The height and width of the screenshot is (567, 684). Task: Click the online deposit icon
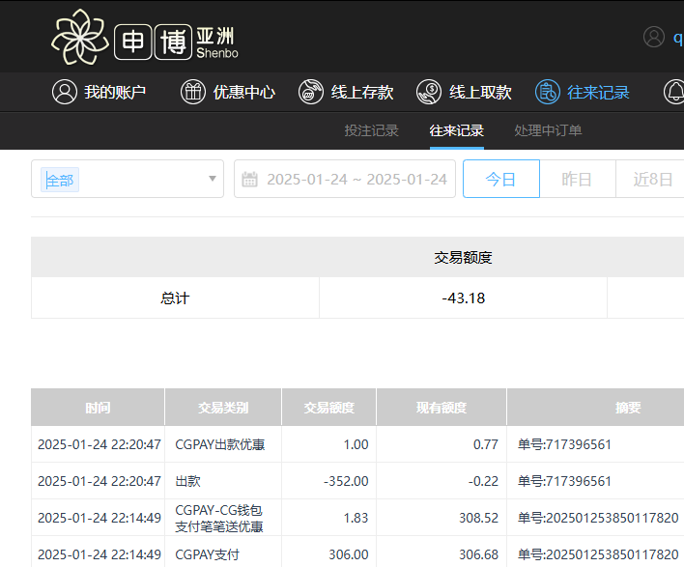pos(311,92)
